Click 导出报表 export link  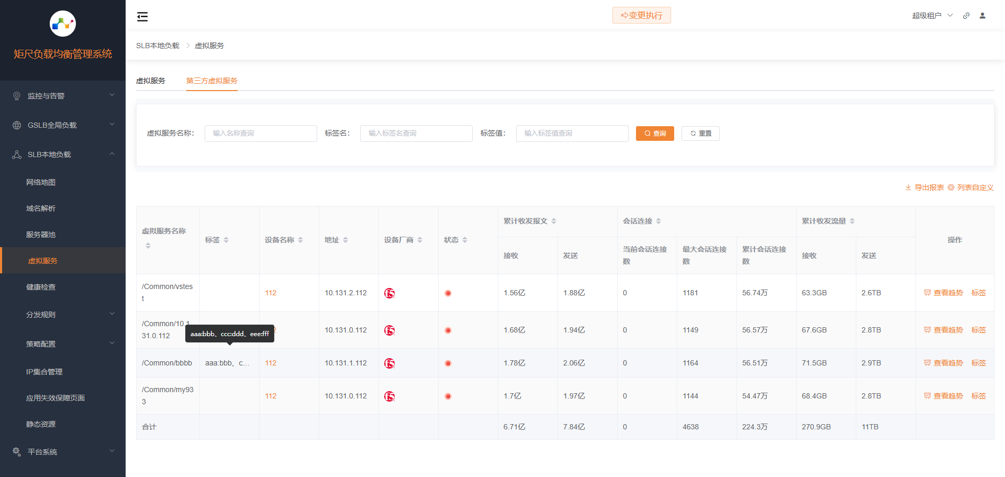[924, 187]
